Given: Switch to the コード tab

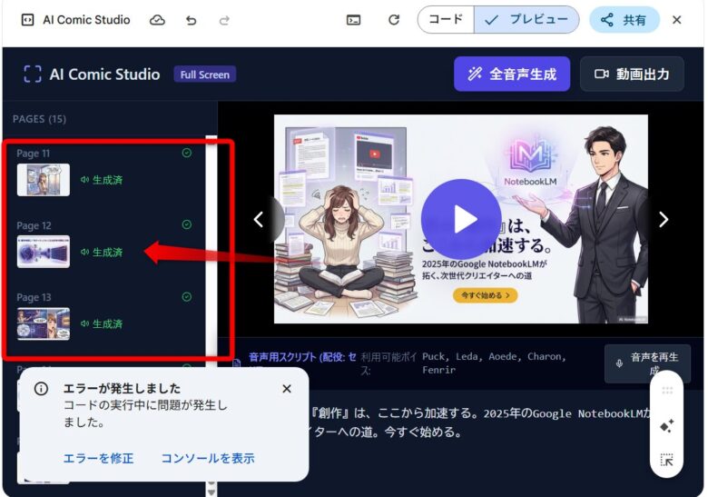Looking at the screenshot, I should [x=446, y=20].
